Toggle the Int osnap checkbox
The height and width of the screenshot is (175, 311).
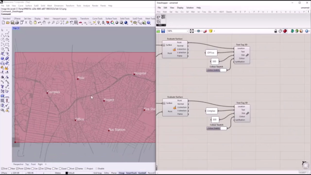click(40, 169)
